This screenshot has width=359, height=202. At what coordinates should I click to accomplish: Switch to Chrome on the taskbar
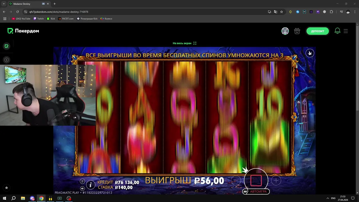click(41, 198)
